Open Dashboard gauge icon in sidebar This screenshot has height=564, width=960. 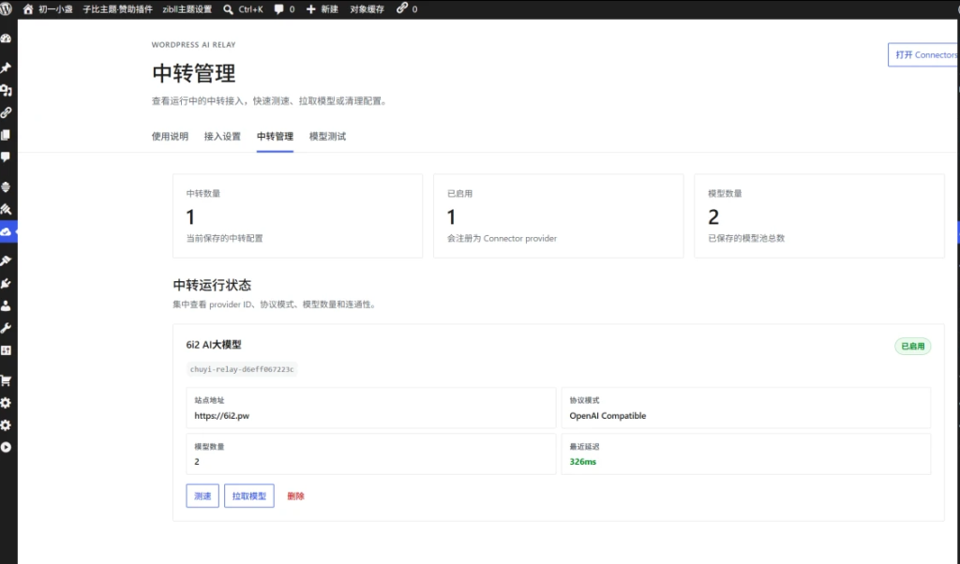7,38
